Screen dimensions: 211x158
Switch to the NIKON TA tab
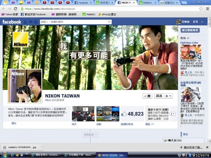(x=126, y=3)
